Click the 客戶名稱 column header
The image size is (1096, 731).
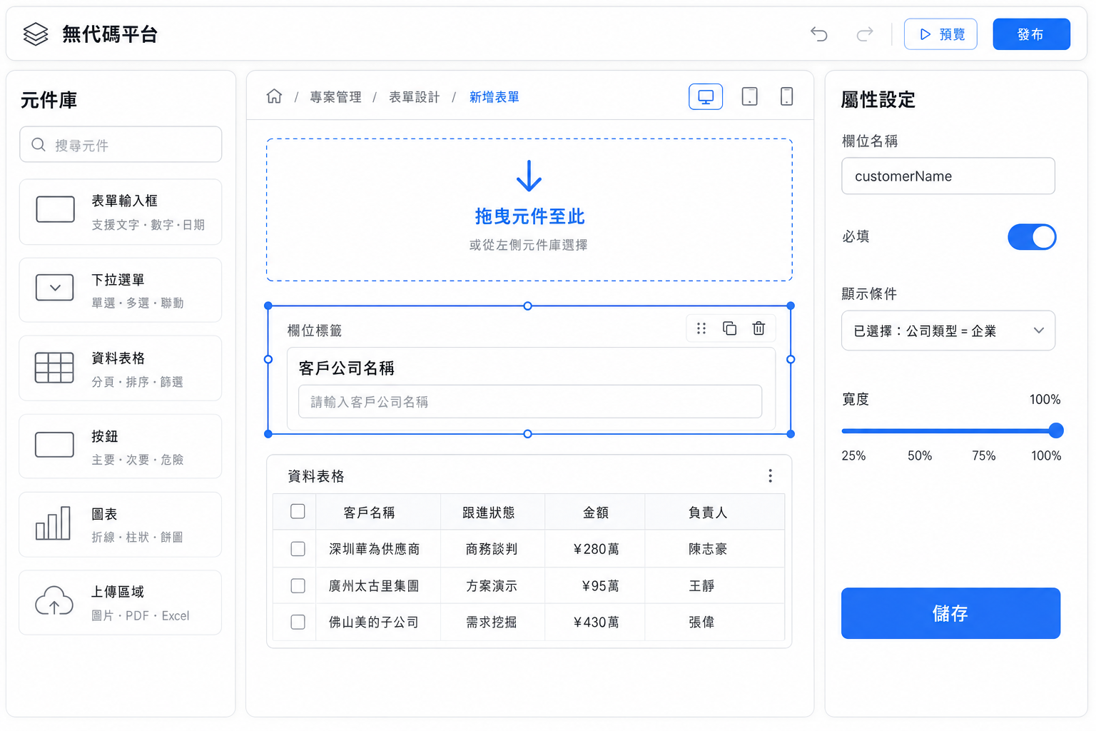(369, 513)
